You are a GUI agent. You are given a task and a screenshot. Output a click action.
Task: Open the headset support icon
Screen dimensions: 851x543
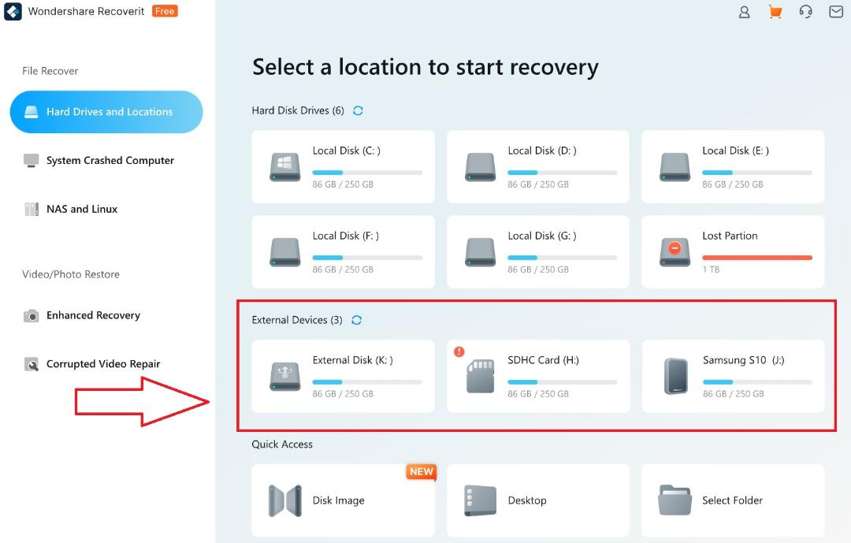[805, 11]
